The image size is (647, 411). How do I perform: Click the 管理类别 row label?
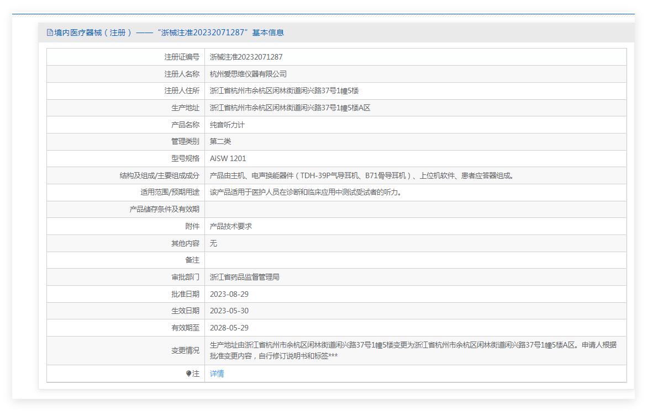click(x=185, y=141)
